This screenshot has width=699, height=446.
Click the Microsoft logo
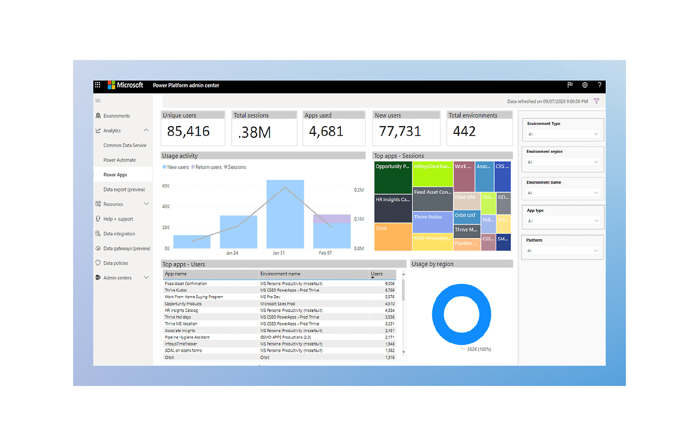click(125, 85)
